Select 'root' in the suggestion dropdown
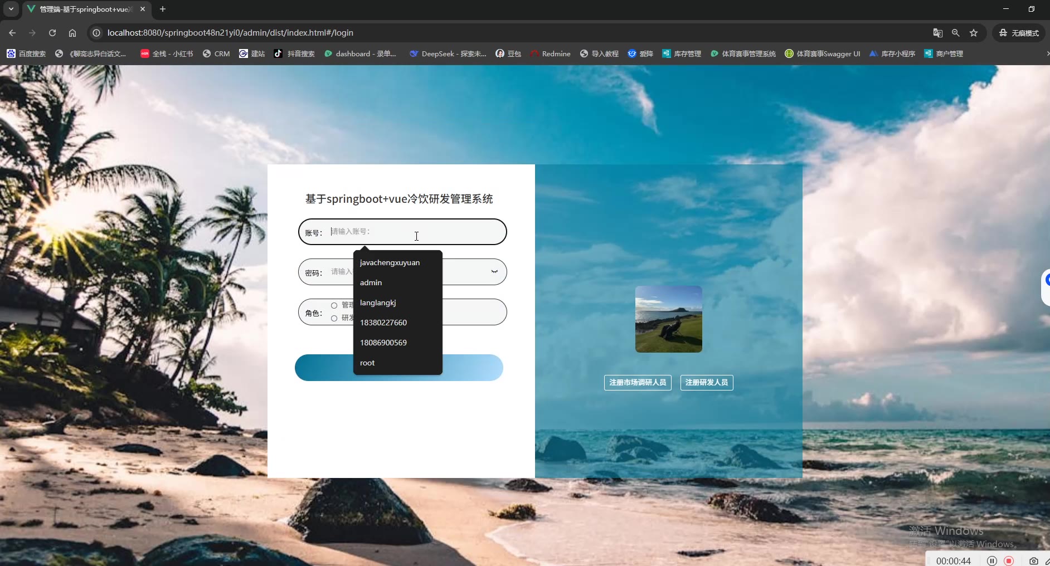The width and height of the screenshot is (1050, 566). [367, 363]
